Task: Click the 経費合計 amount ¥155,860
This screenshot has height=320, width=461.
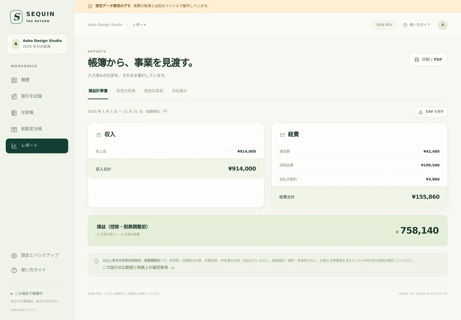Action: point(425,197)
